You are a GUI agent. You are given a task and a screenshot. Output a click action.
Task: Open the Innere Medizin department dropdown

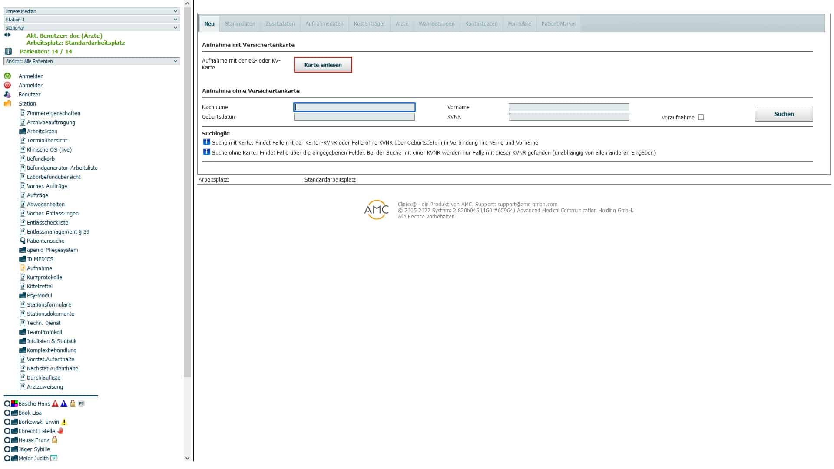tap(91, 11)
